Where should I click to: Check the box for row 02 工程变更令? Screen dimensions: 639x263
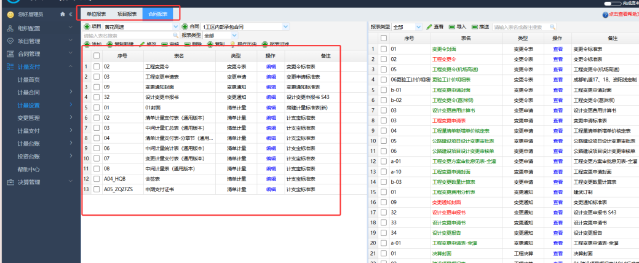(x=97, y=66)
